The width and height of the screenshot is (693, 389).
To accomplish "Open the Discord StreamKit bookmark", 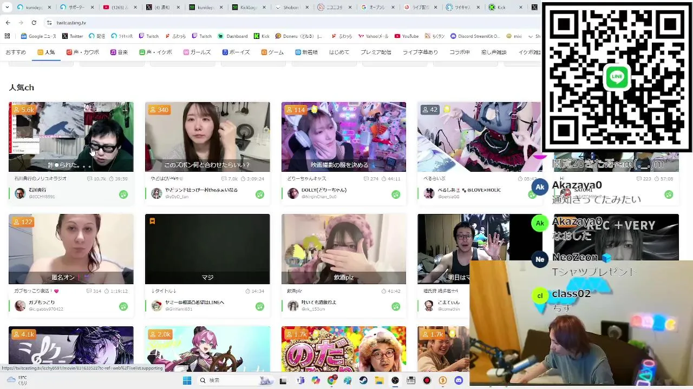I will (x=475, y=36).
